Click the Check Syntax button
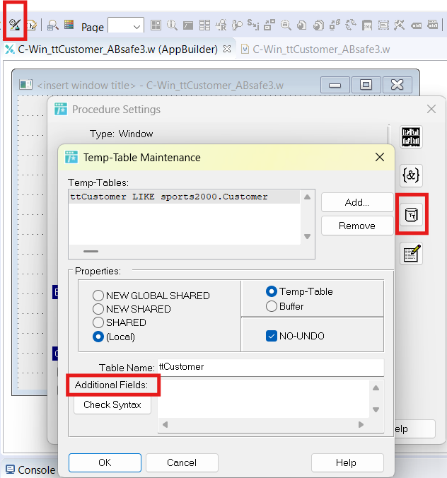The image size is (447, 478). pyautogui.click(x=112, y=404)
